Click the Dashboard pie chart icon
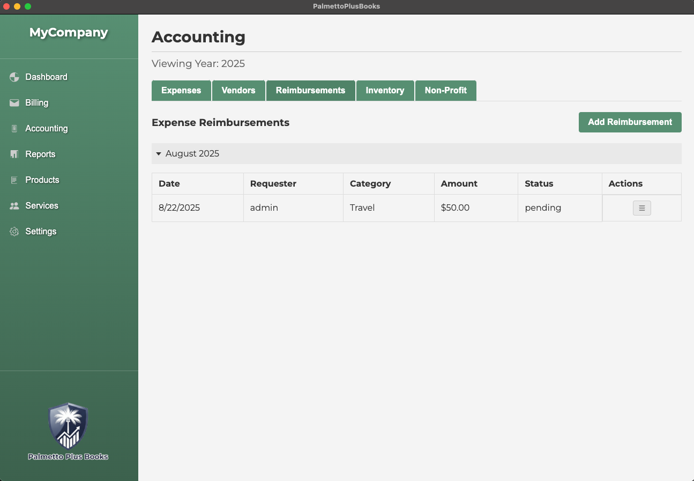Viewport: 694px width, 481px height. [14, 77]
